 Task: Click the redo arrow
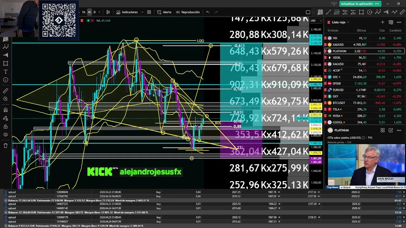[x=216, y=12]
